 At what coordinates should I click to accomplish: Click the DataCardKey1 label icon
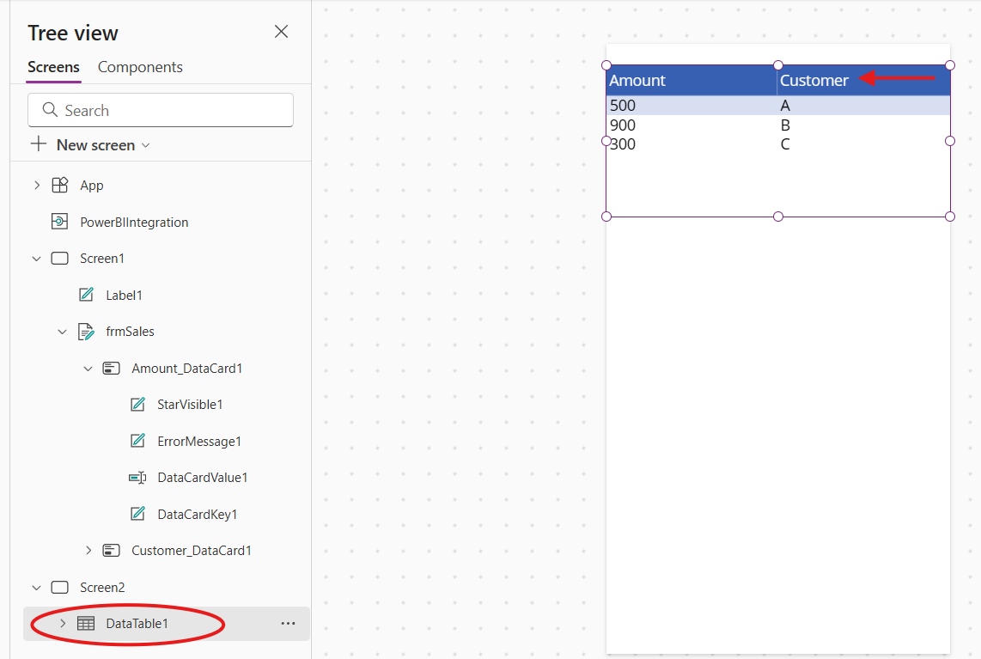pyautogui.click(x=137, y=514)
